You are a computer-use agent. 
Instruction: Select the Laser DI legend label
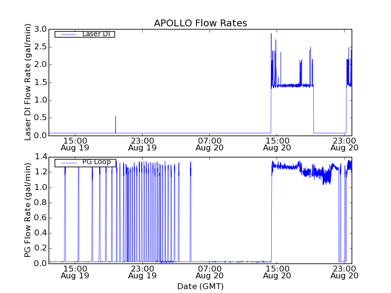96,34
